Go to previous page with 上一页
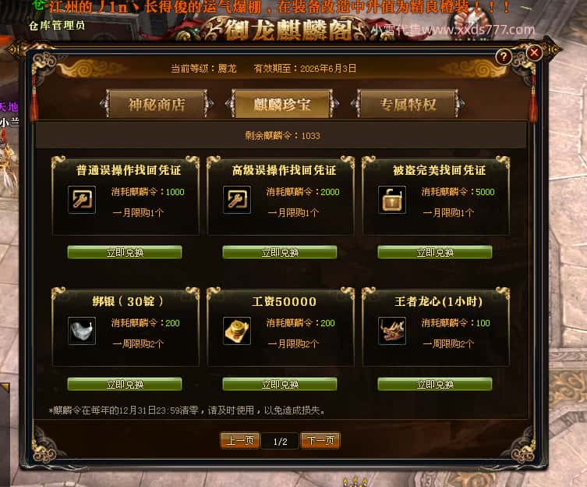 (240, 440)
